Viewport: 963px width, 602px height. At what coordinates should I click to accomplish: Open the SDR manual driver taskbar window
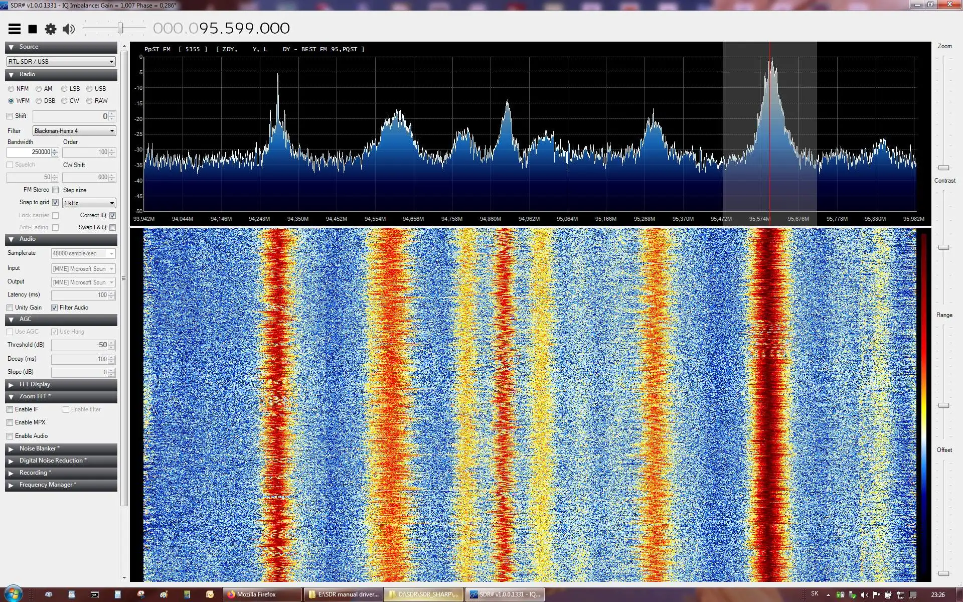click(x=344, y=594)
